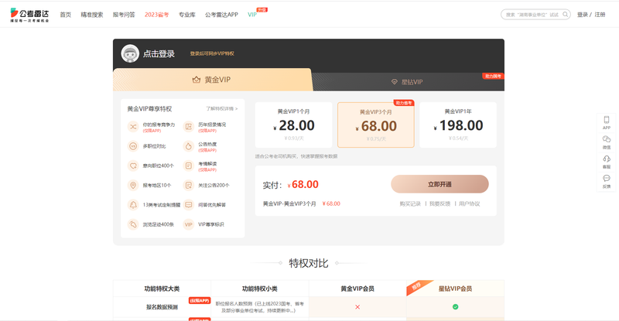
Task: Click 点击登录 text in banner
Action: [x=159, y=53]
